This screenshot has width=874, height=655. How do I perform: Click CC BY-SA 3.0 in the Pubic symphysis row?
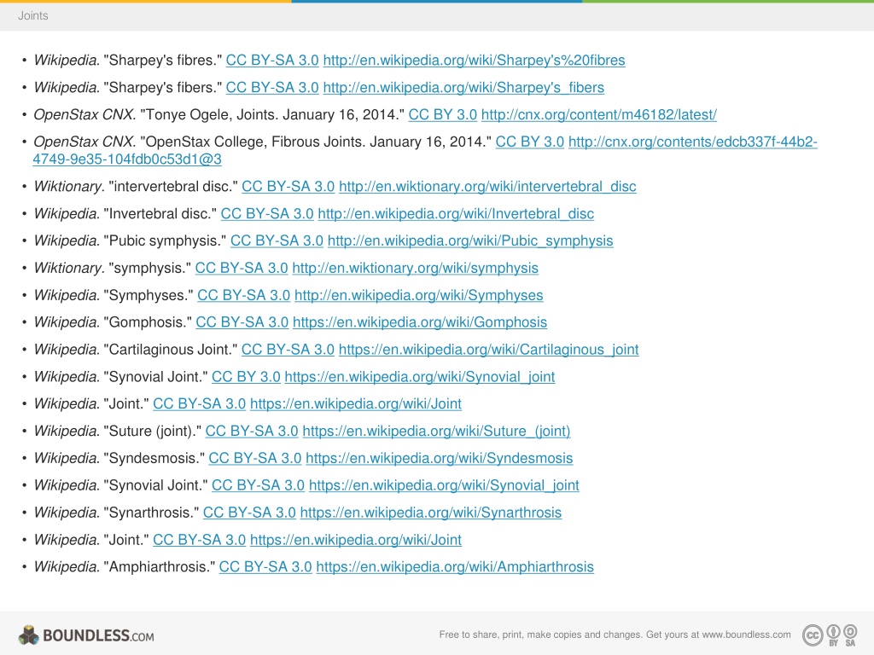tap(277, 241)
